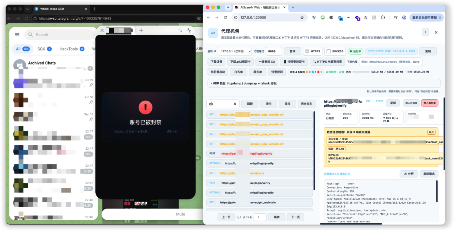Open Chrome tab list dropdown arrow

[228, 7]
